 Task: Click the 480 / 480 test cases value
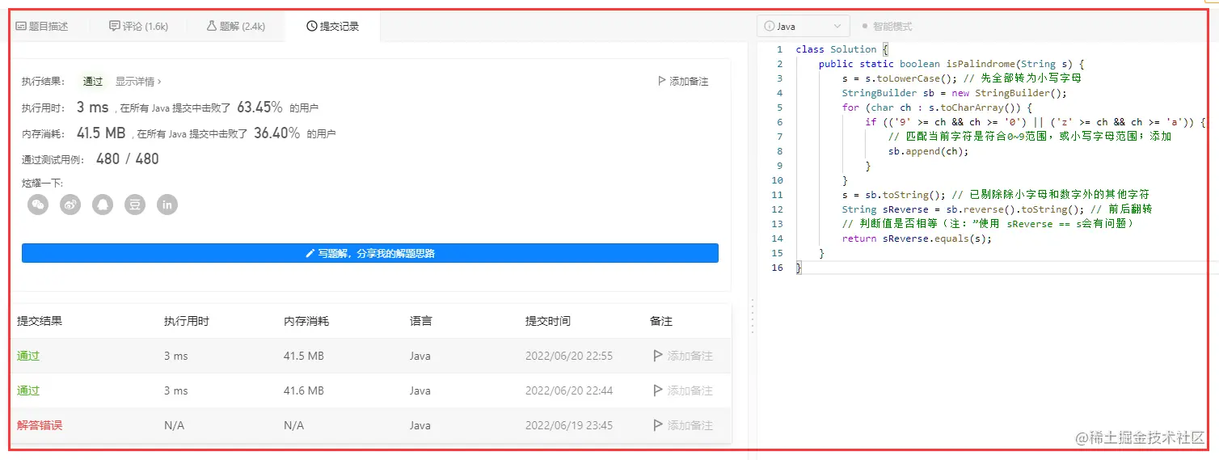point(128,159)
